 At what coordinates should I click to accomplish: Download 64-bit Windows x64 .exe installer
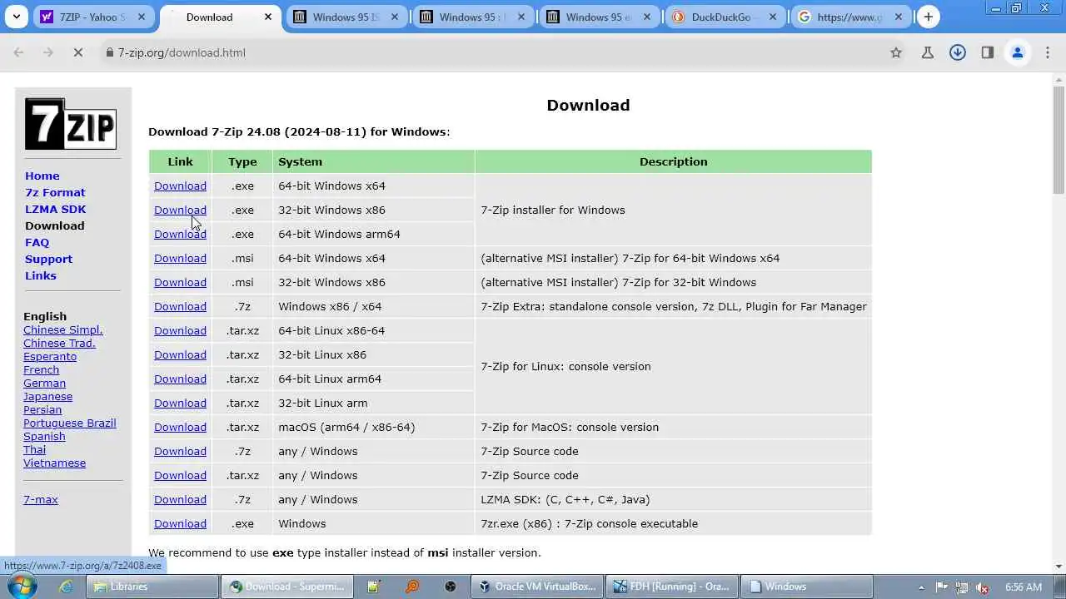click(x=180, y=186)
